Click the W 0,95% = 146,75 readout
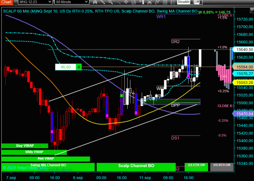 (x=214, y=12)
